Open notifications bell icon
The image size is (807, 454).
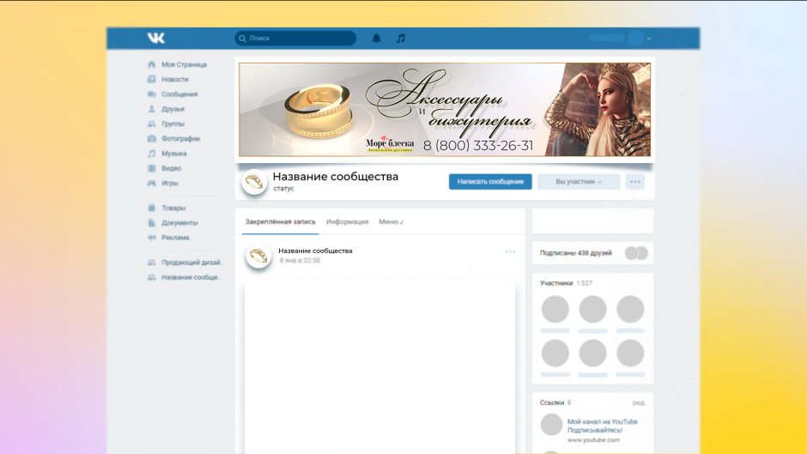(x=377, y=38)
